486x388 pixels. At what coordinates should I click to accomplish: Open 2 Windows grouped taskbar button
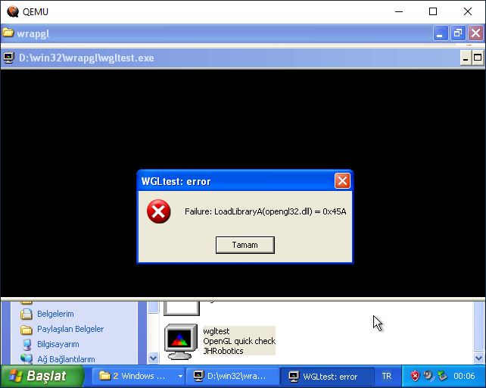[139, 376]
